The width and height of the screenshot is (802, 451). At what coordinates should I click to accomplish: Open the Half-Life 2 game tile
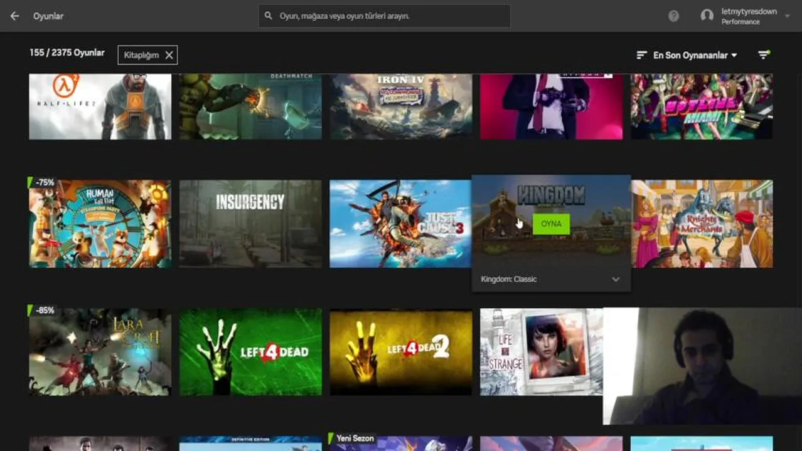point(100,106)
